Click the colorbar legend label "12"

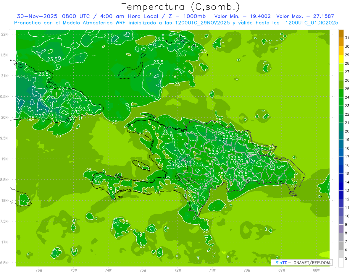pos(347,199)
